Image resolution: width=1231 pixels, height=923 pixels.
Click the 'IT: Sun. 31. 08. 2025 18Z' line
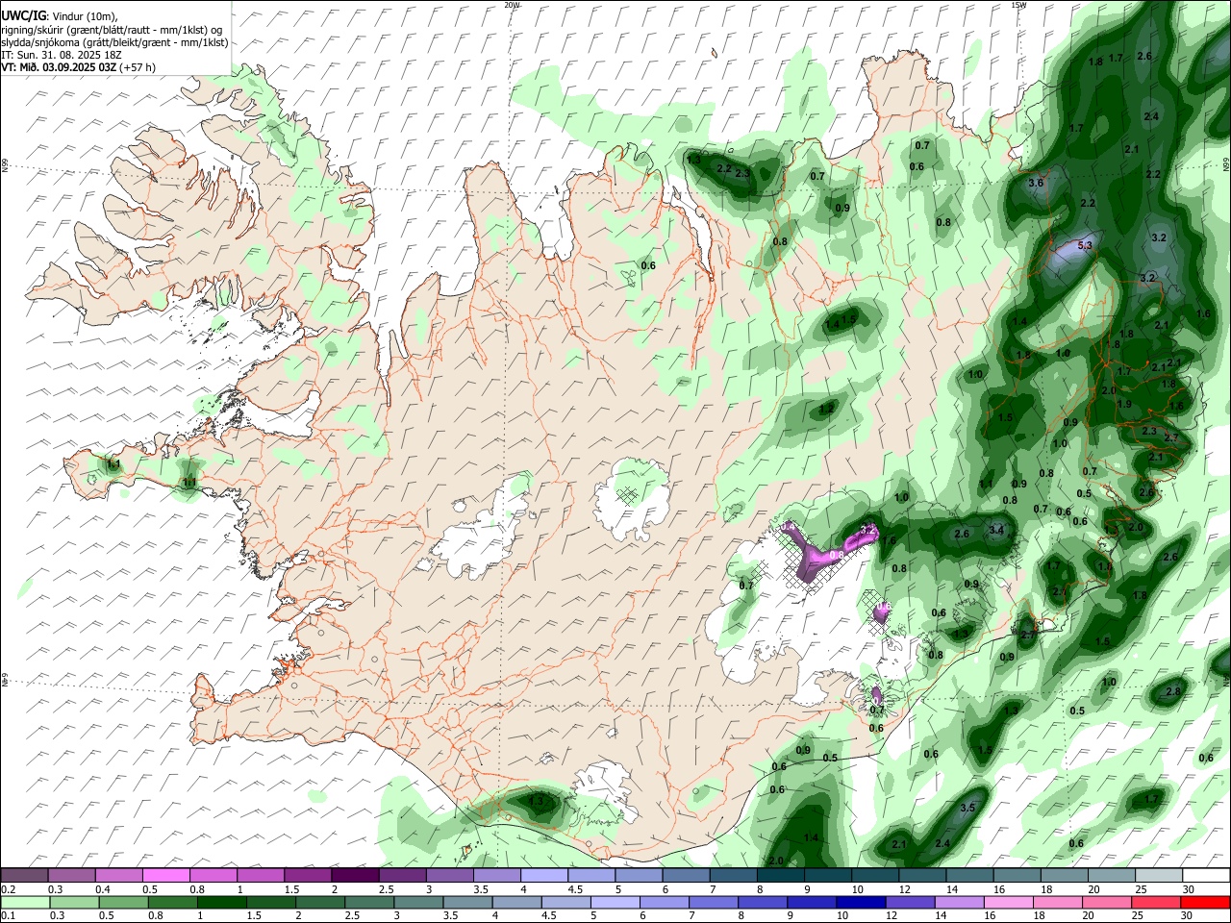(60, 55)
